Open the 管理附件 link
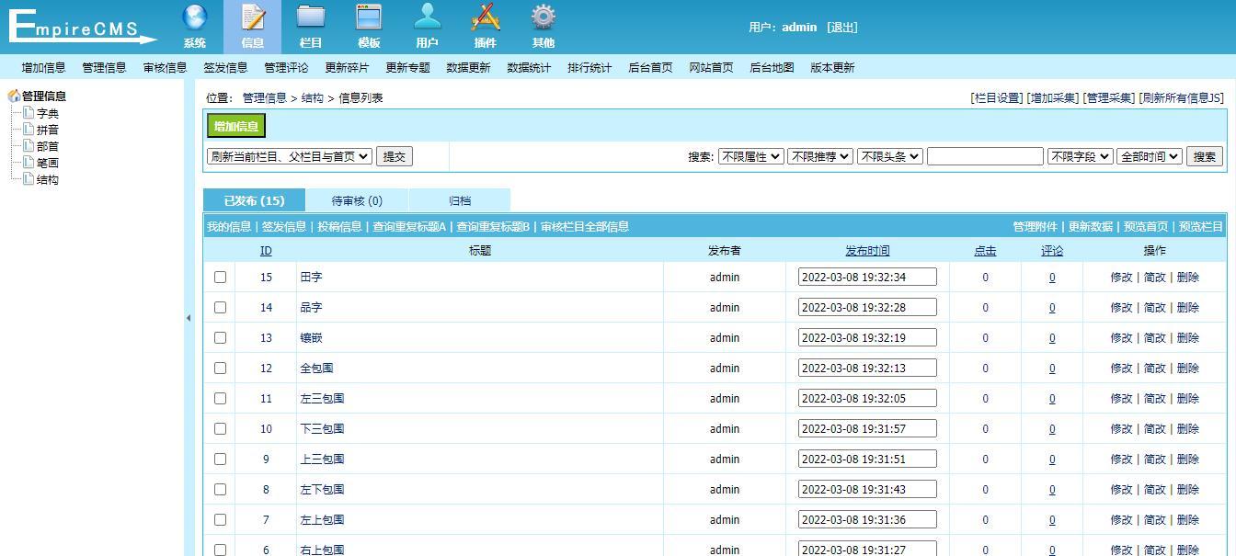The width and height of the screenshot is (1236, 556). tap(1035, 226)
